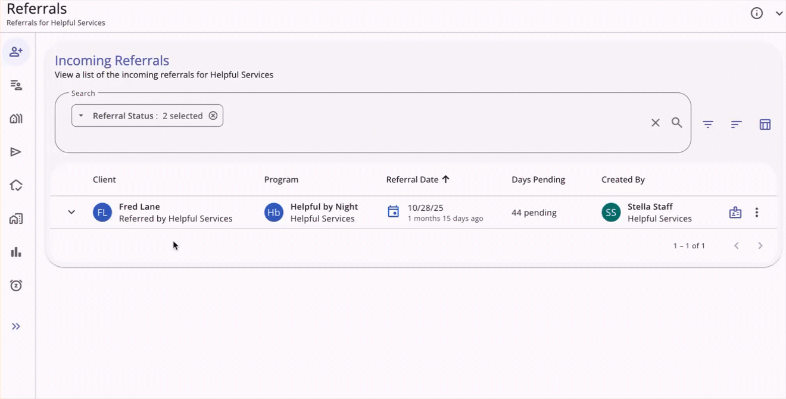
Task: Click the bar chart reports sidebar icon
Action: pyautogui.click(x=16, y=252)
